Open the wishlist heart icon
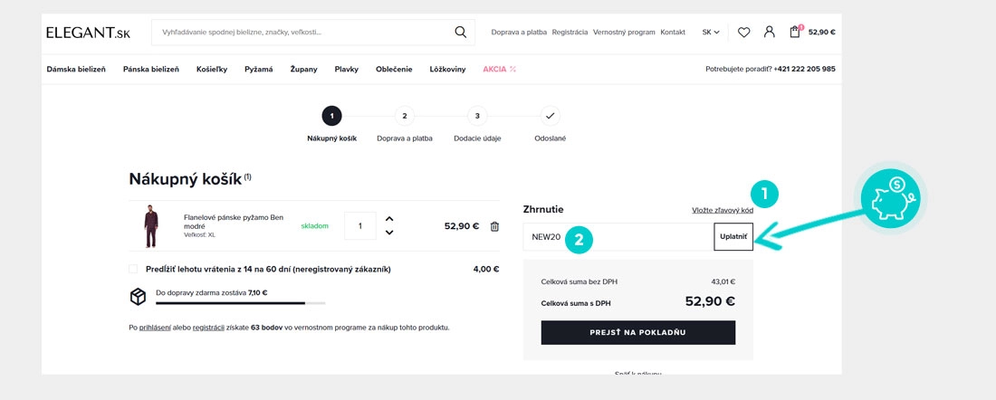This screenshot has height=400, width=996. click(x=743, y=33)
